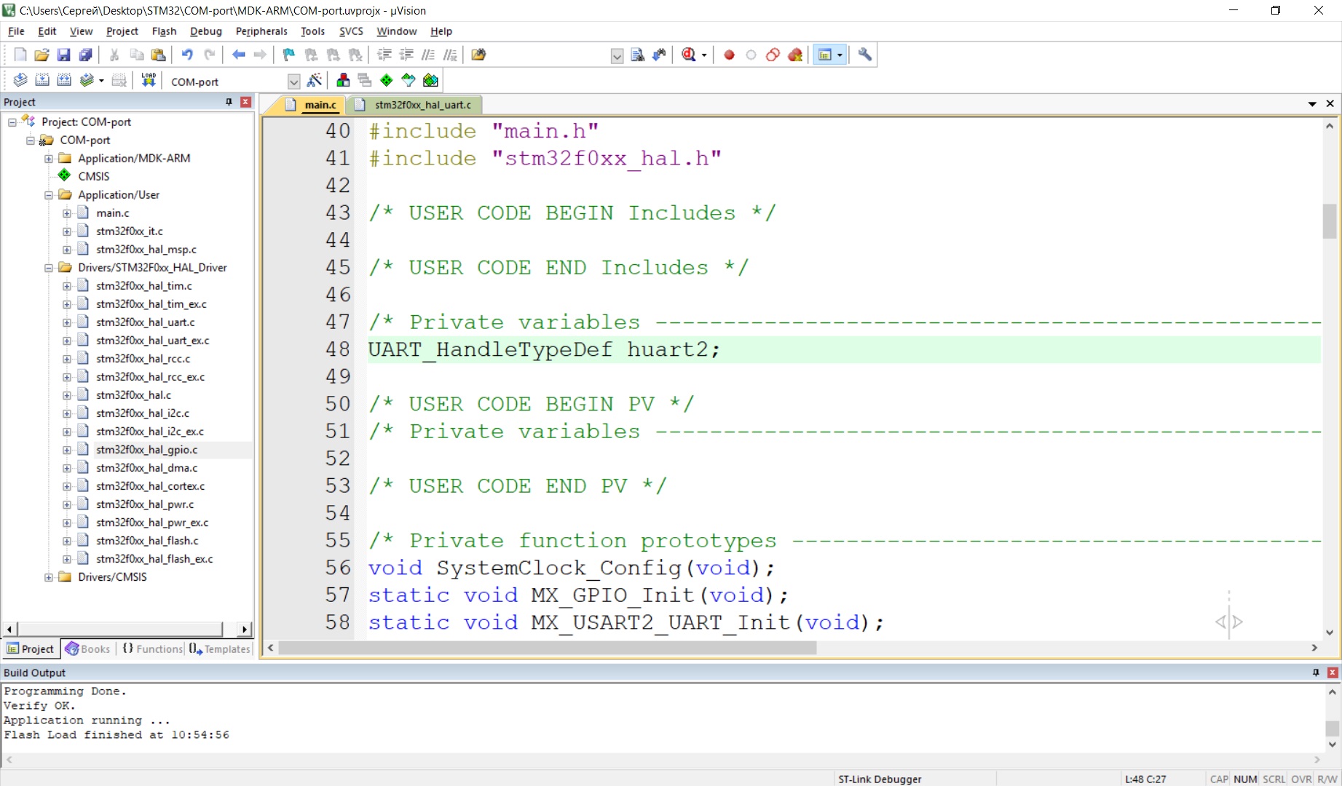Click the Start/Stop Debug Session icon
The image size is (1342, 786).
click(689, 55)
